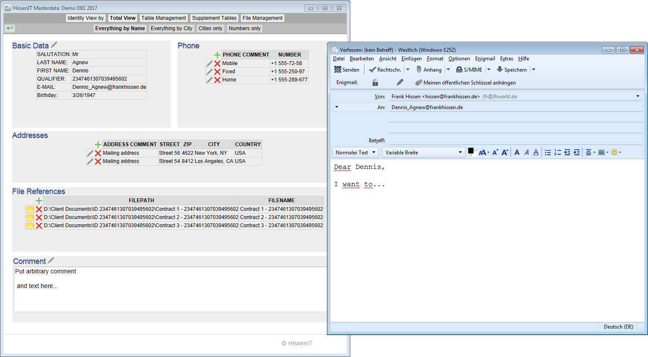Open the Bearbeiten menu
Screen dimensions: 648x357
[x=362, y=59]
